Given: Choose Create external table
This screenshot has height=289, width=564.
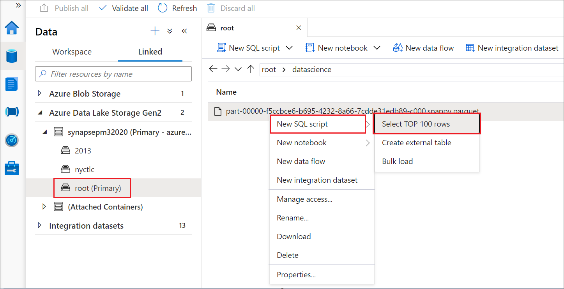Looking at the screenshot, I should (427, 143).
